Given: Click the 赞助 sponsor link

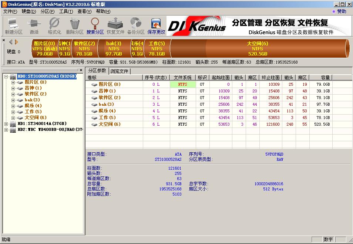Looking at the screenshot, I should pos(341,11).
